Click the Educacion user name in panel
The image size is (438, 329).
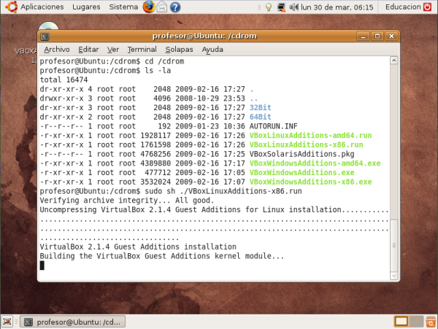point(403,7)
